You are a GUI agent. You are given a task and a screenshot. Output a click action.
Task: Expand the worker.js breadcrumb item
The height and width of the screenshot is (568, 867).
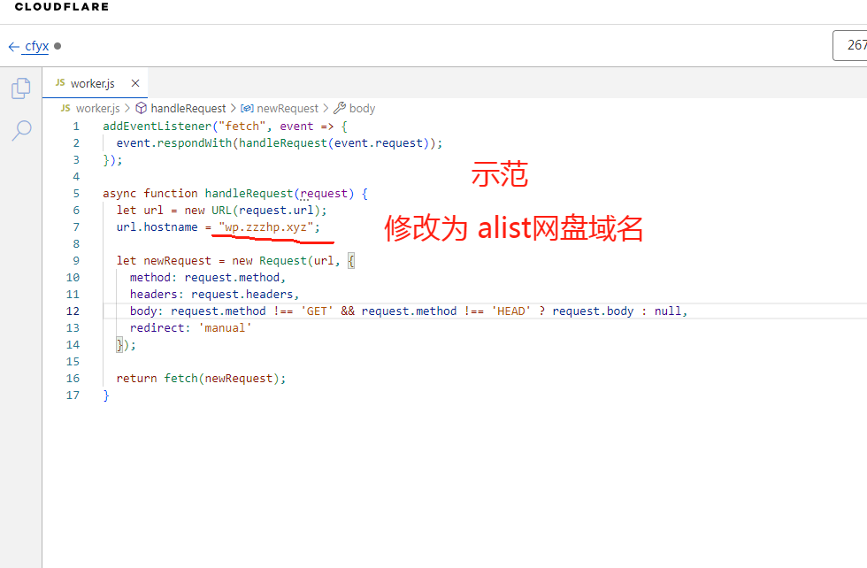[97, 108]
